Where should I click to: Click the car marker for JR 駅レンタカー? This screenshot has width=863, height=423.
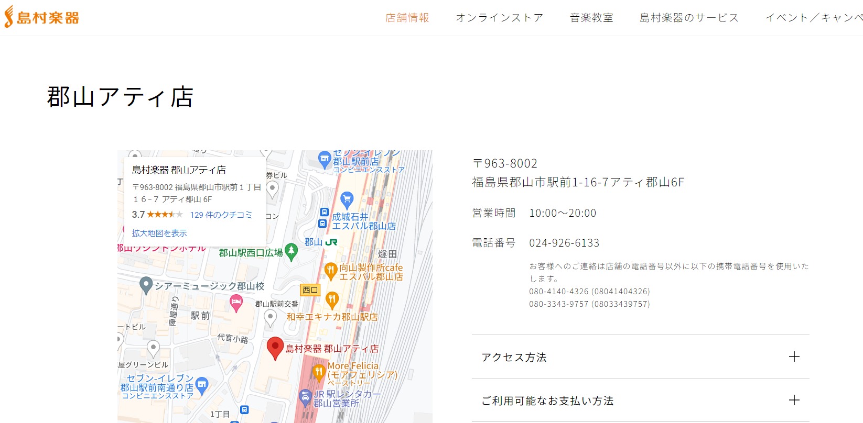click(305, 398)
